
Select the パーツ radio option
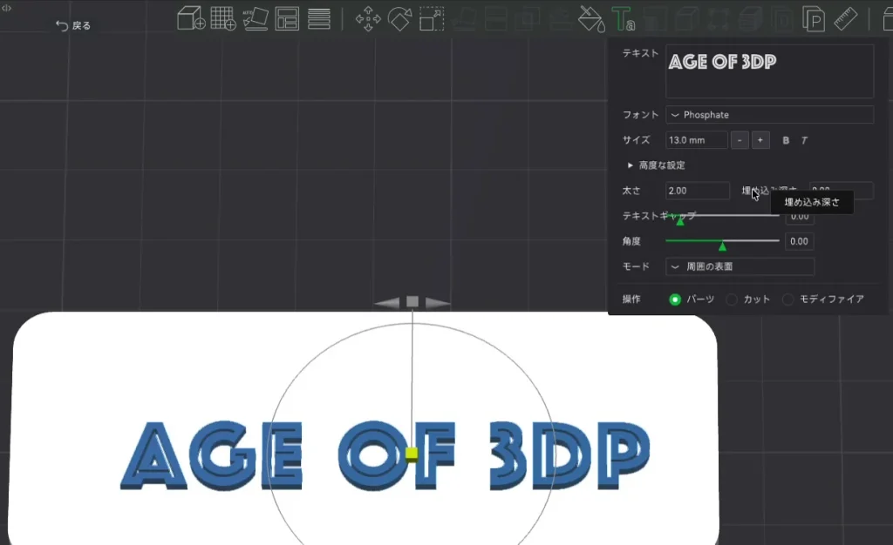[675, 299]
